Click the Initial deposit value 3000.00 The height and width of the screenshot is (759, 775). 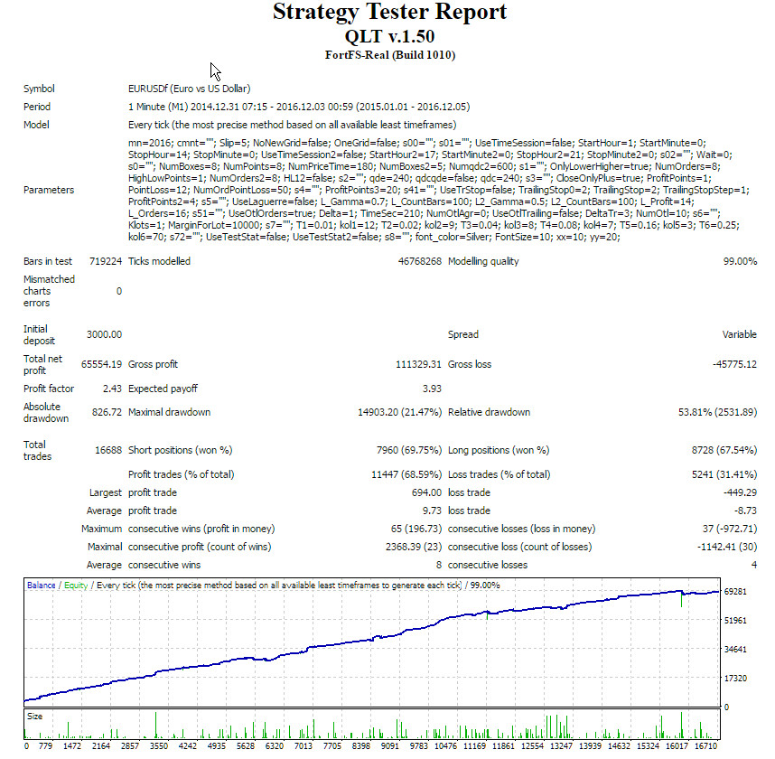104,334
